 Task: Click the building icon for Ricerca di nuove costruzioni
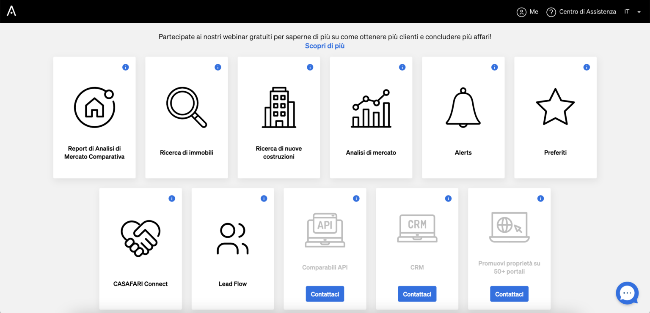click(279, 107)
